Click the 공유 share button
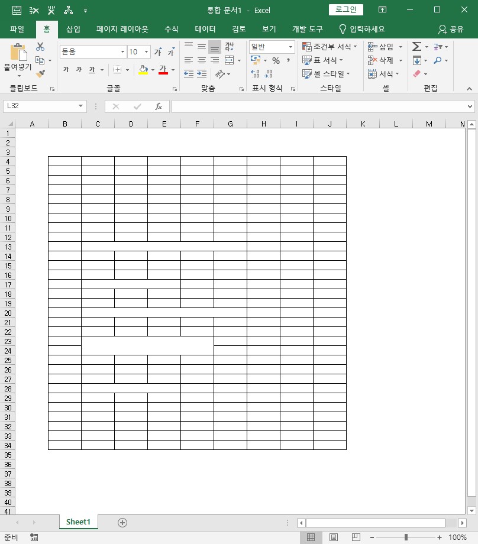The height and width of the screenshot is (544, 478). coord(451,29)
